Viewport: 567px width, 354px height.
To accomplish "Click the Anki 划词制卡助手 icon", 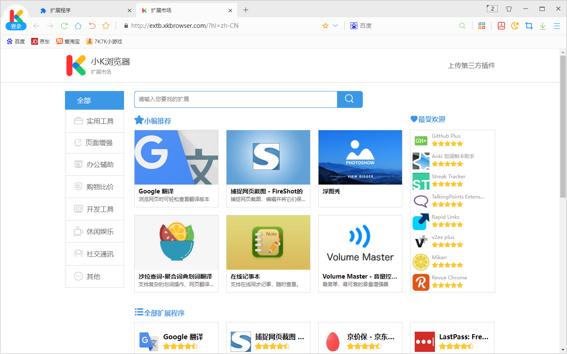I will (421, 161).
